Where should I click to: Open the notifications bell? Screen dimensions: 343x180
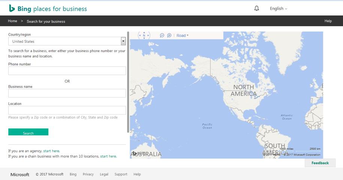[x=256, y=9]
